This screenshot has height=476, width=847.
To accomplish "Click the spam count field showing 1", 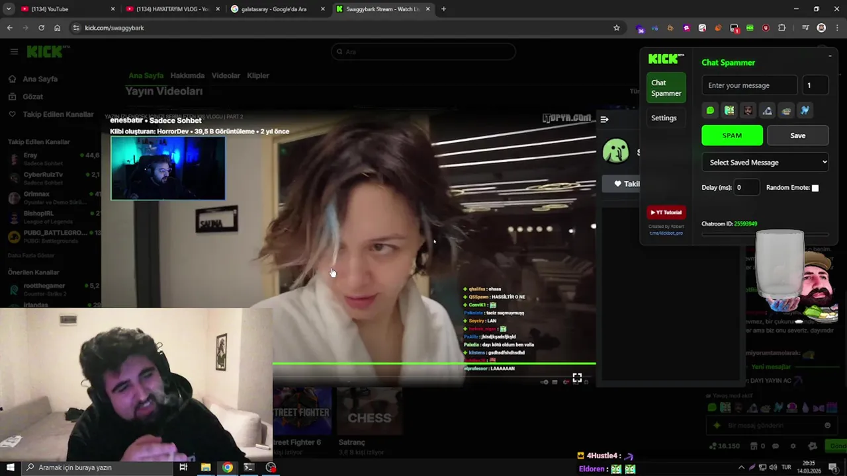I will tap(815, 85).
